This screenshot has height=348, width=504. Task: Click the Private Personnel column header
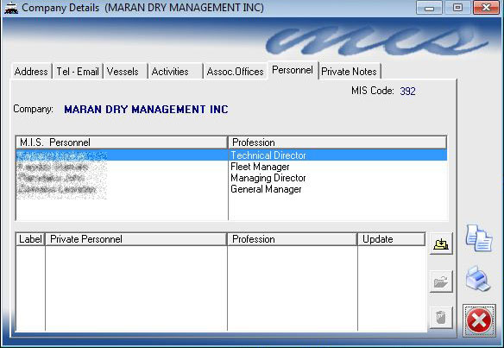pyautogui.click(x=135, y=239)
